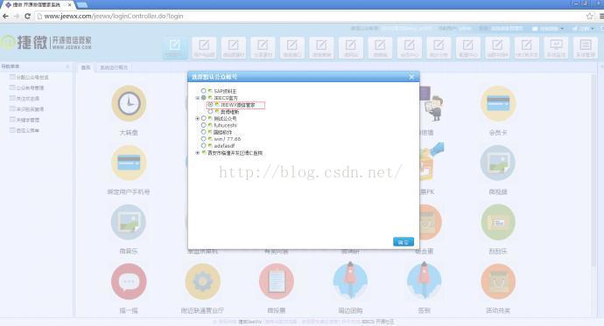This screenshot has width=604, height=326.
Task: Expand the 西安市 hospital tree node
Action: point(197,153)
